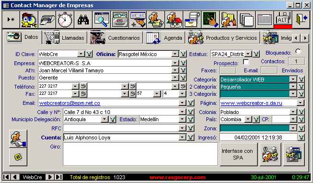
Task: Go to the last record navigation button
Action: [x=59, y=177]
